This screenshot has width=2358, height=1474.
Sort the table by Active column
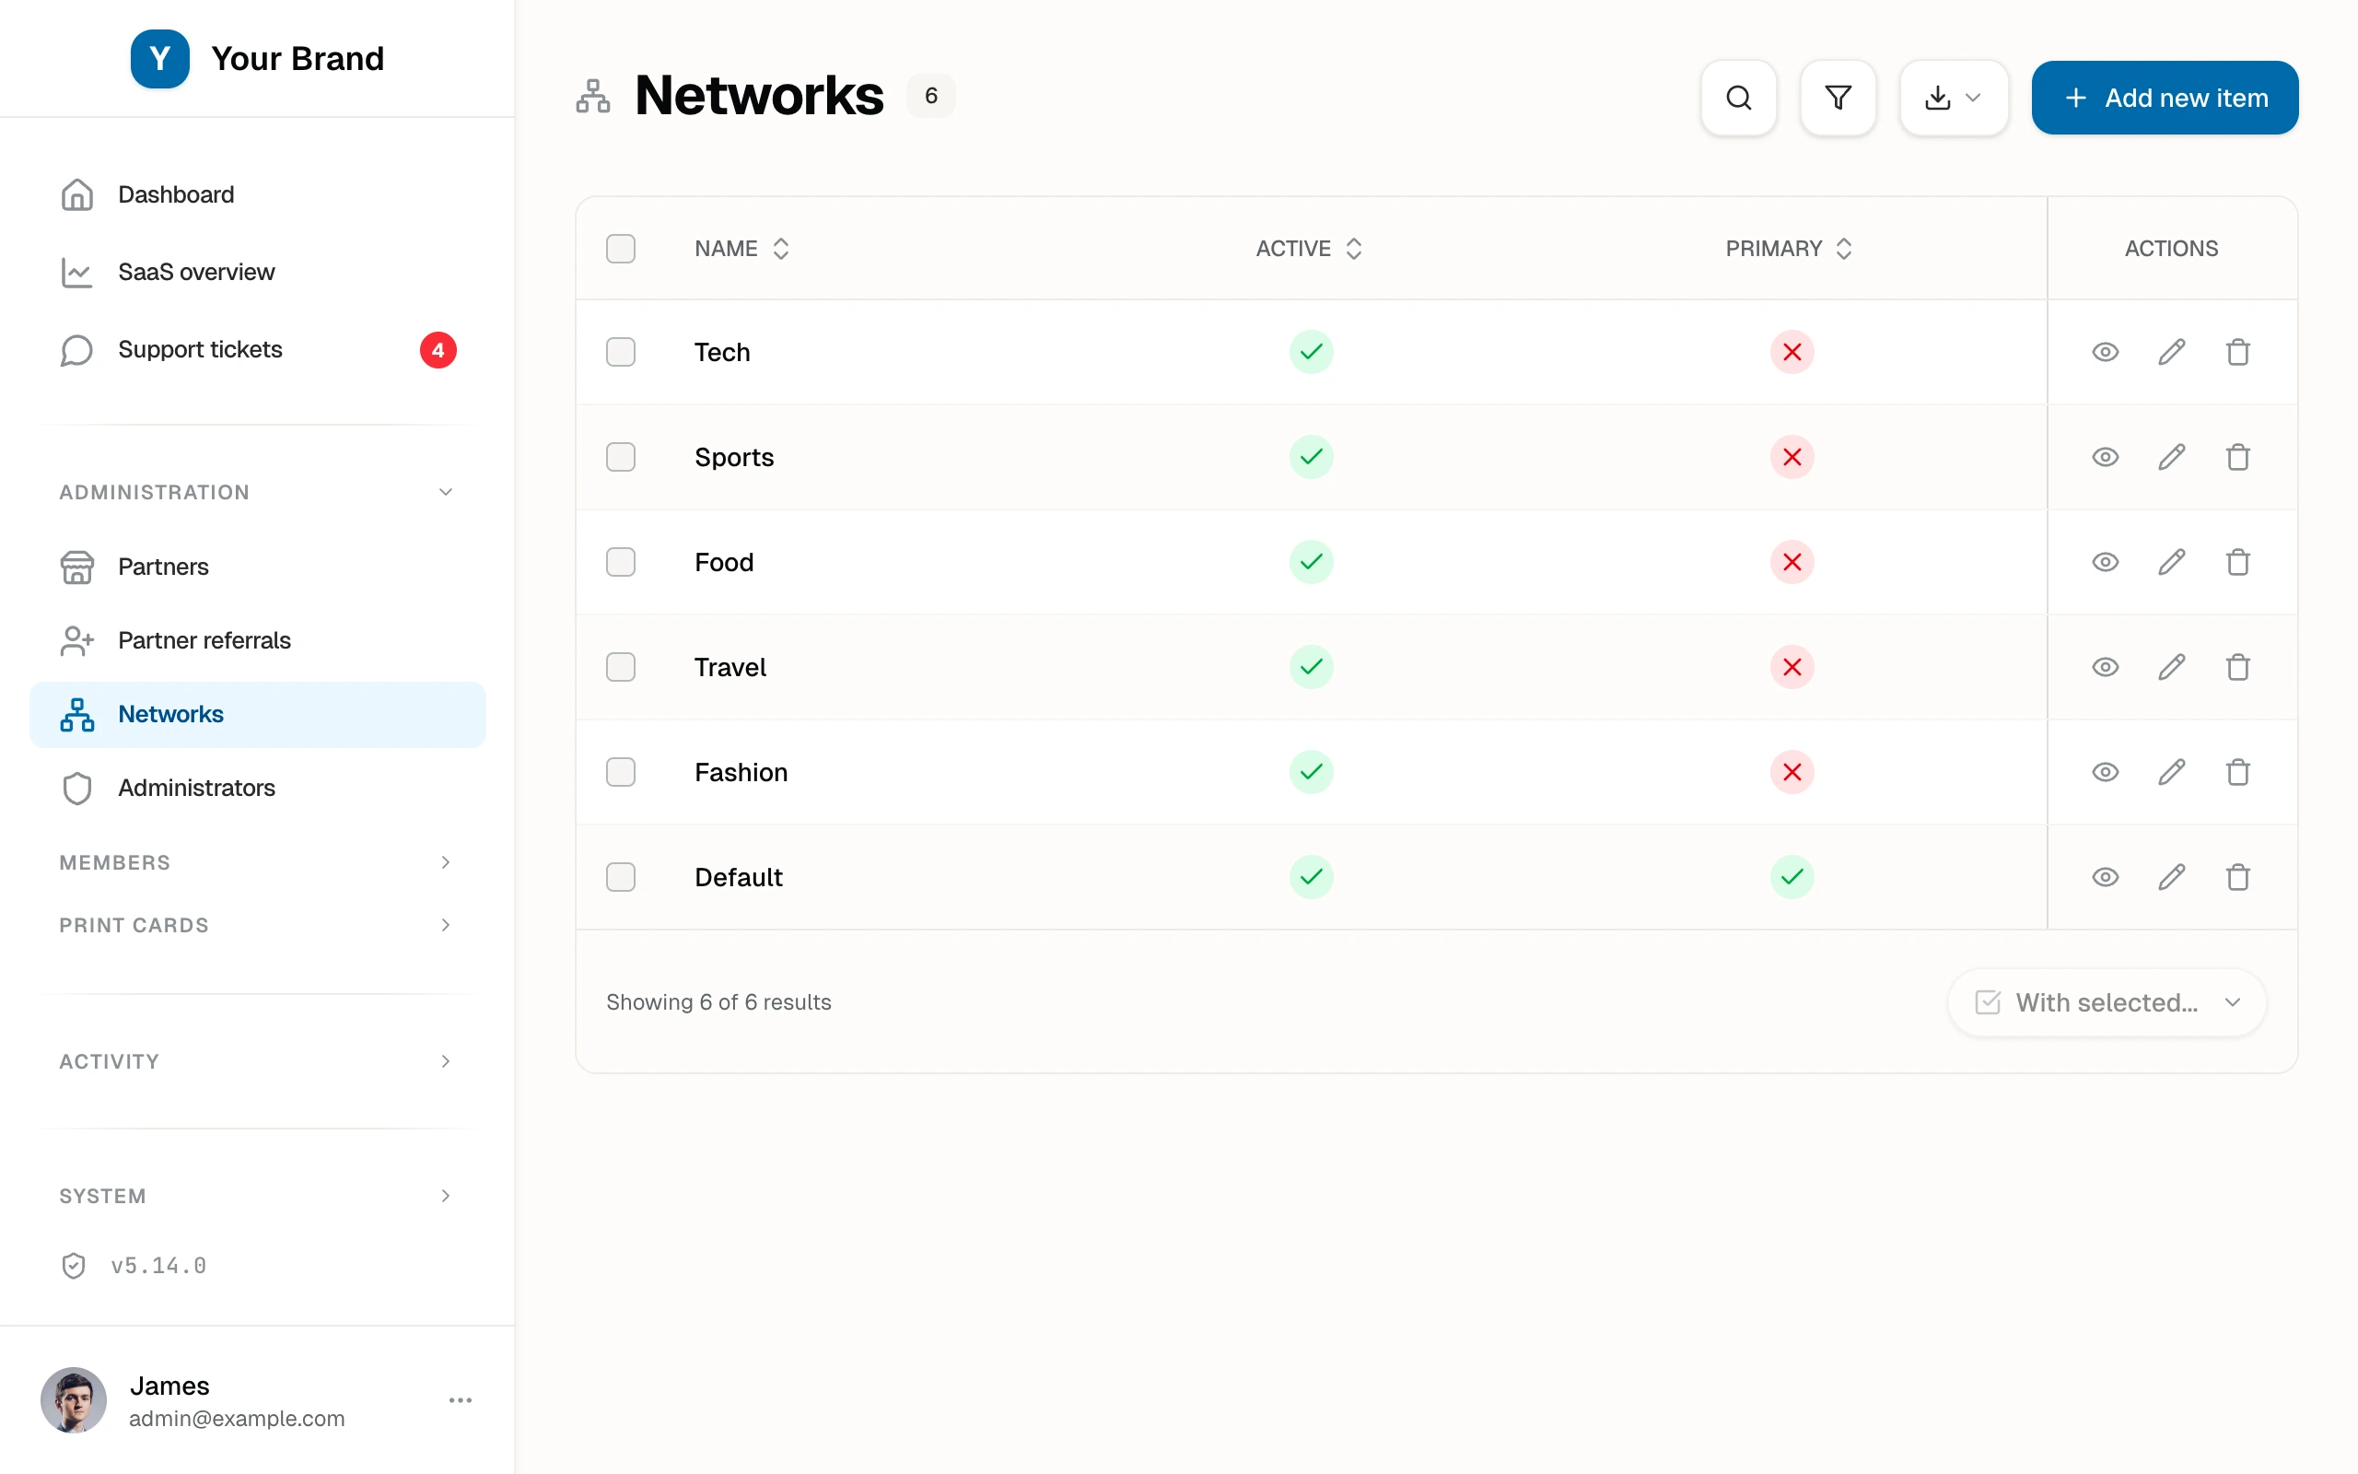(x=1309, y=249)
